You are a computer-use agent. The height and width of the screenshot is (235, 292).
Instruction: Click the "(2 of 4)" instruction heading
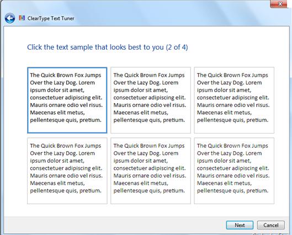(108, 47)
